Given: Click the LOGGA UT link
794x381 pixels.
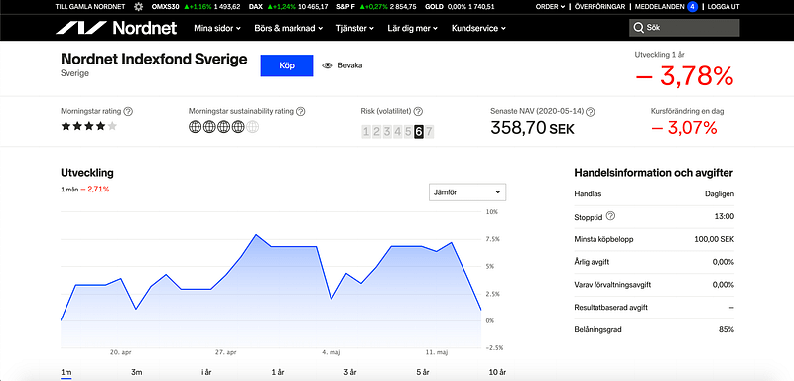Looking at the screenshot, I should [724, 7].
